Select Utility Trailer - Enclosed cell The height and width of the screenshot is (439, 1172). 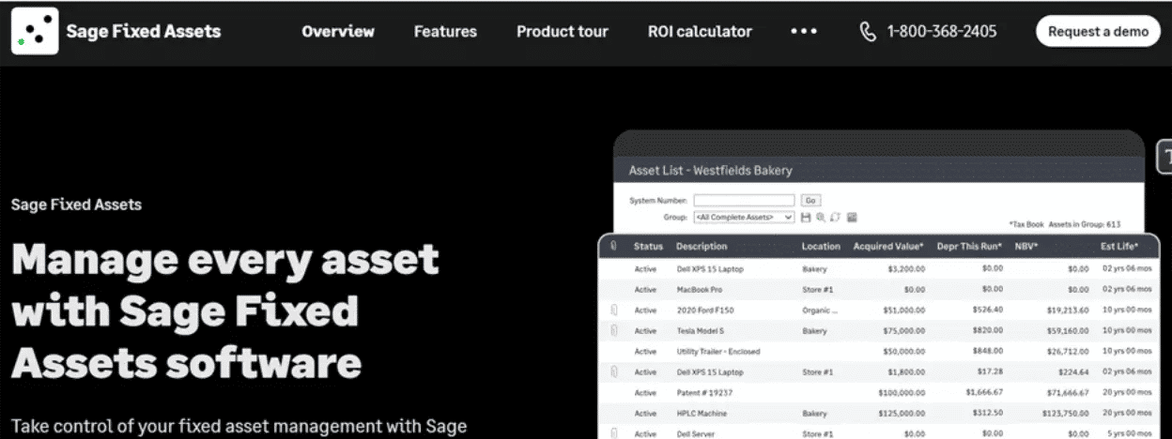(x=718, y=352)
